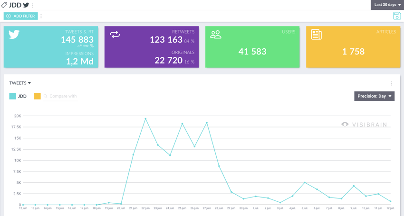Click the RETWEETS label in purple card
Screen dimensions: 404x216
[183, 32]
